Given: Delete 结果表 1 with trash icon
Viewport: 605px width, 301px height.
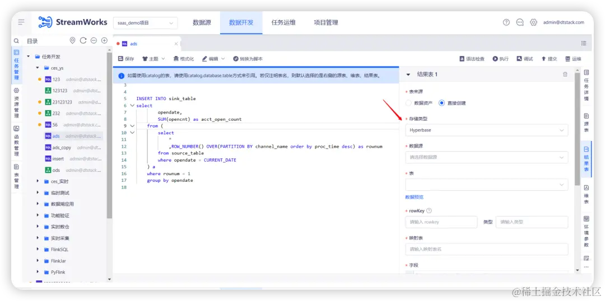Looking at the screenshot, I should point(565,74).
